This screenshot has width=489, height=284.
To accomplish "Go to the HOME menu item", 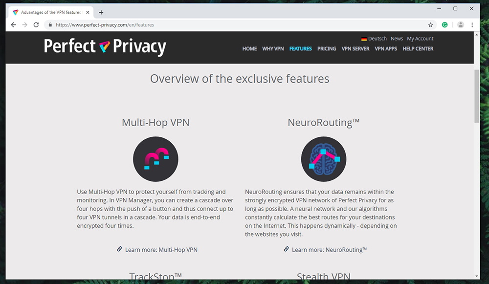I will [249, 48].
